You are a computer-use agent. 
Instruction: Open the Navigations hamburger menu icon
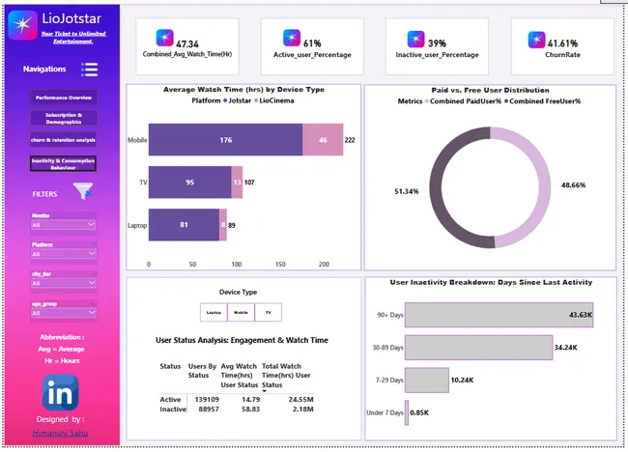89,70
